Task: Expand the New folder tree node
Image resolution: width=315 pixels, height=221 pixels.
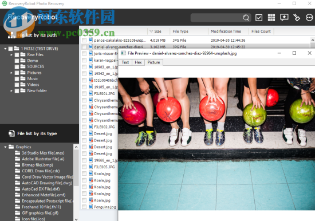Action: [x=11, y=91]
